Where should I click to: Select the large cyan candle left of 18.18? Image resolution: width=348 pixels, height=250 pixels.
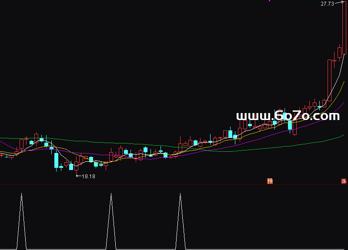(x=56, y=160)
